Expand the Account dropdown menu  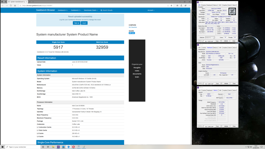151,10
